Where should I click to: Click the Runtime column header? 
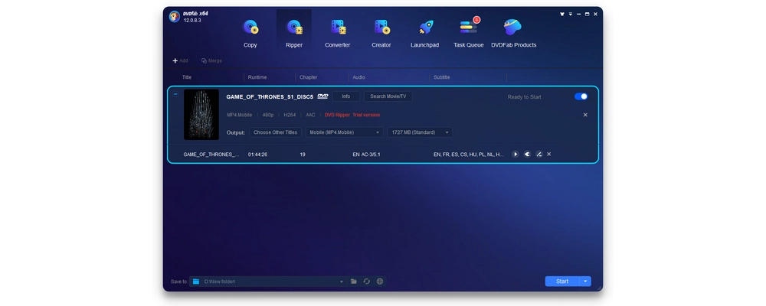(257, 77)
